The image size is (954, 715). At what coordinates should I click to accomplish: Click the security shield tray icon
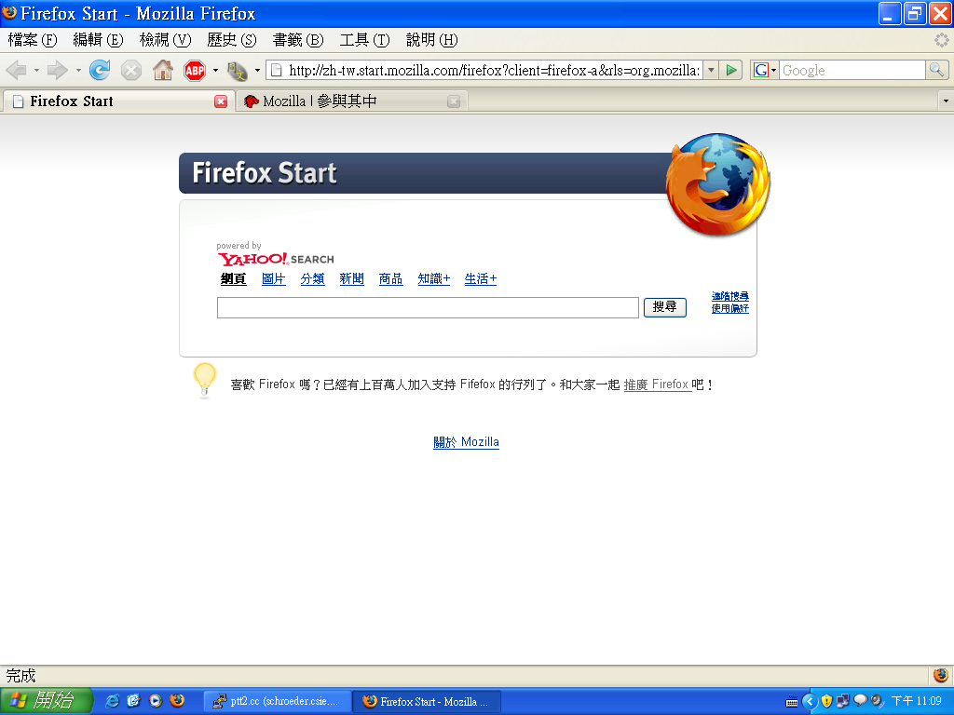coord(826,701)
